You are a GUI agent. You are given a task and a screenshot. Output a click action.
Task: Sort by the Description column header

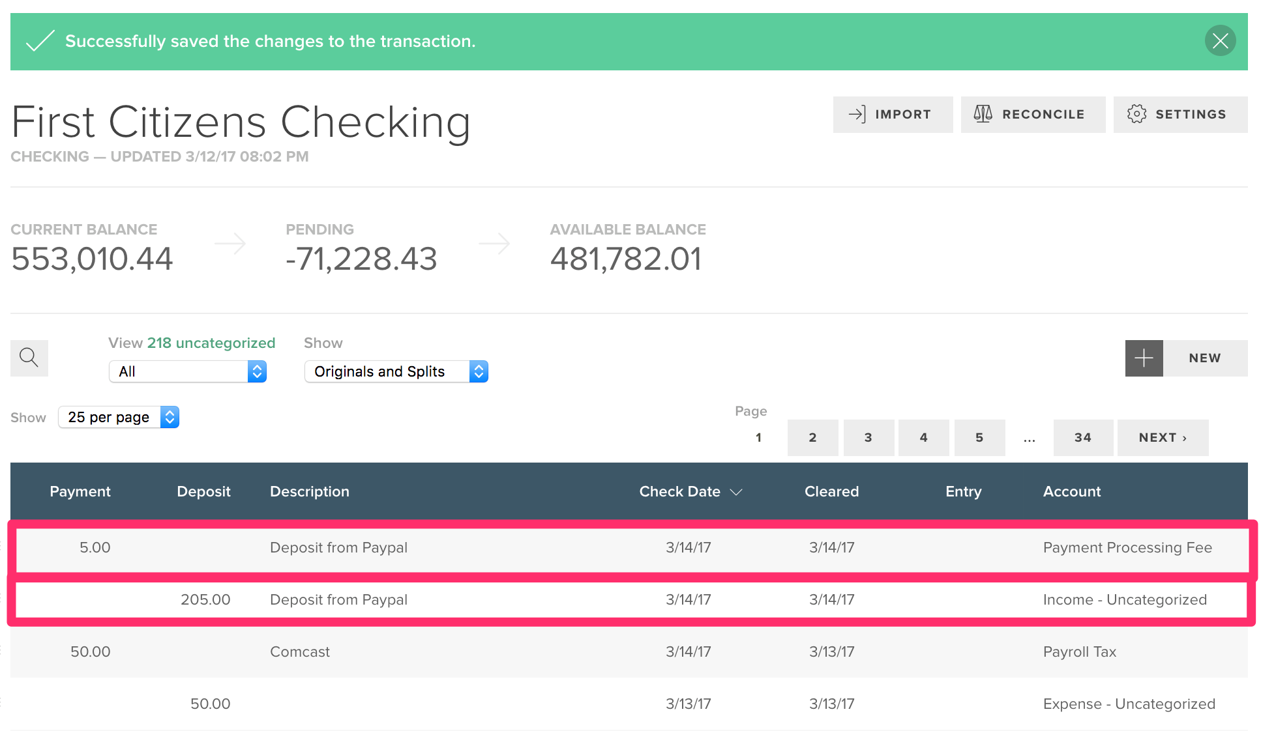click(310, 491)
